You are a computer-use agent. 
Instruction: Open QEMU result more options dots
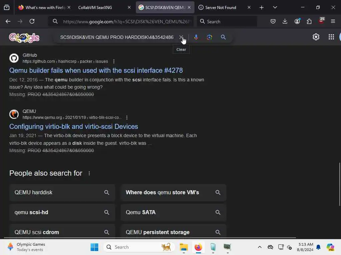(x=127, y=118)
